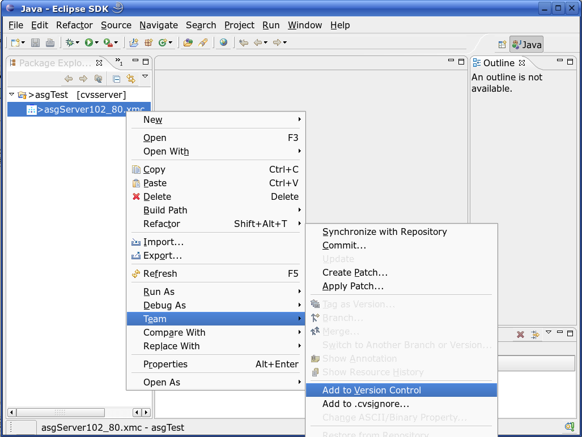The height and width of the screenshot is (437, 582).
Task: Click the Print toolbar icon
Action: click(x=50, y=42)
